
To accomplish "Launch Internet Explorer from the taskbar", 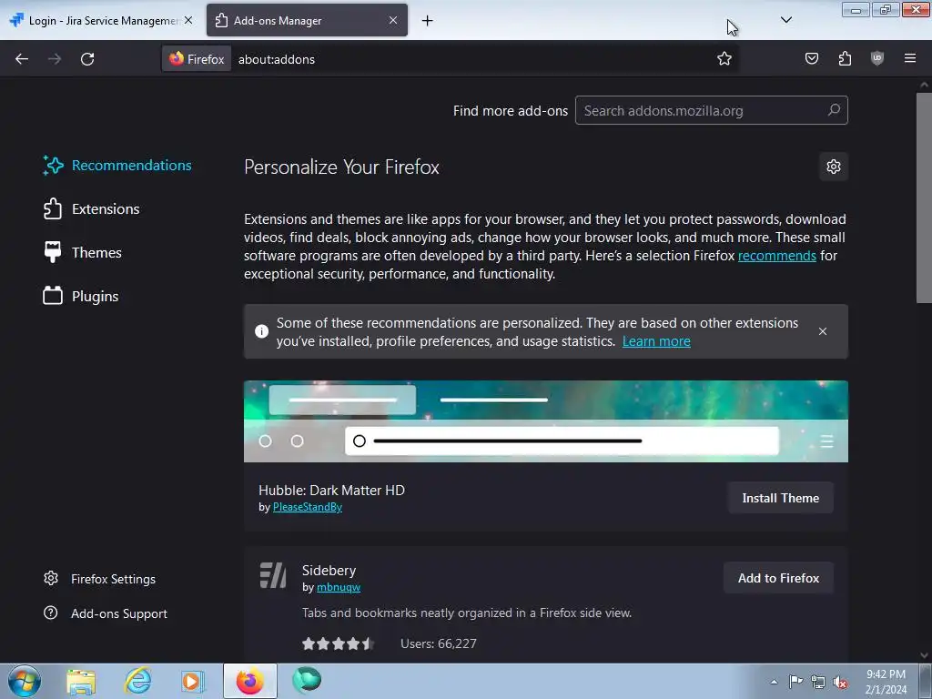I will click(x=138, y=681).
